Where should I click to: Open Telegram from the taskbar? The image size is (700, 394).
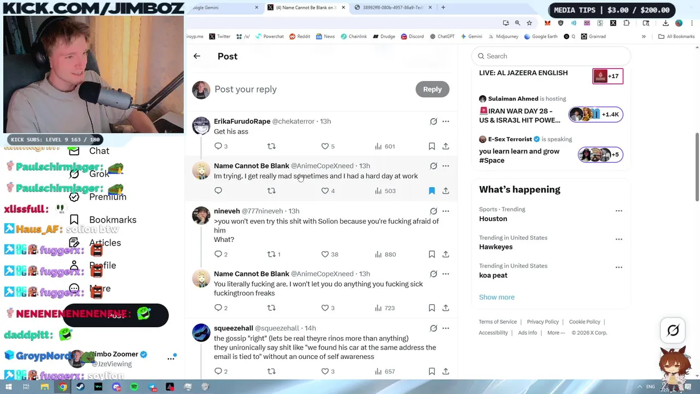click(153, 387)
